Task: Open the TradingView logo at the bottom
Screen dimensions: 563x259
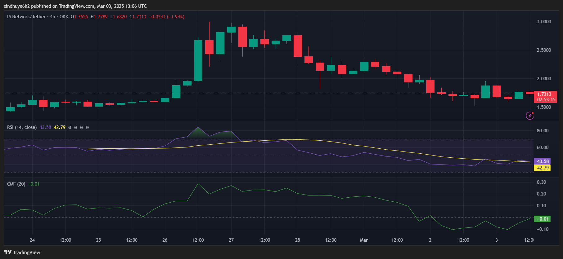Action: [22, 252]
